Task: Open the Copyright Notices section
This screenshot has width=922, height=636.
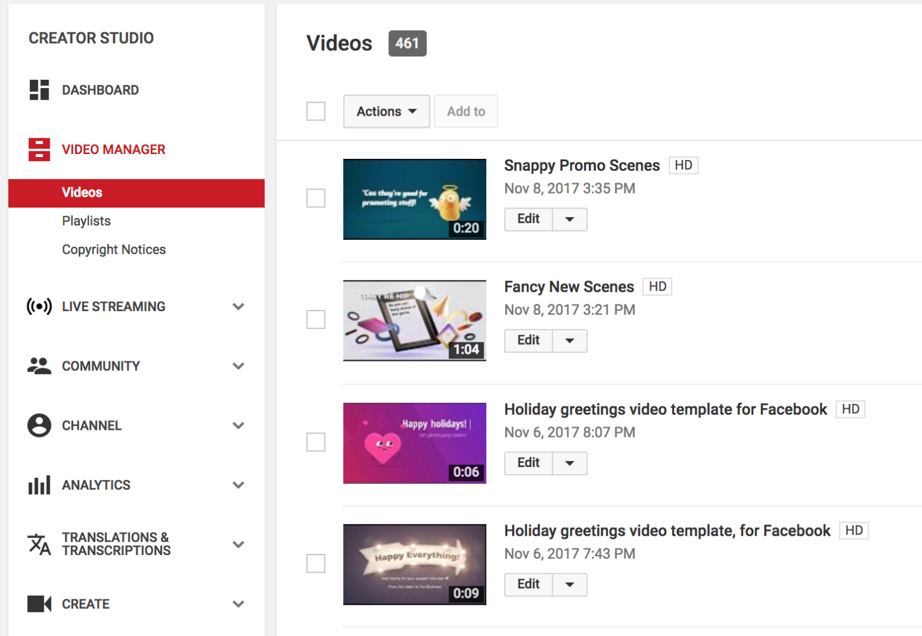Action: 114,249
